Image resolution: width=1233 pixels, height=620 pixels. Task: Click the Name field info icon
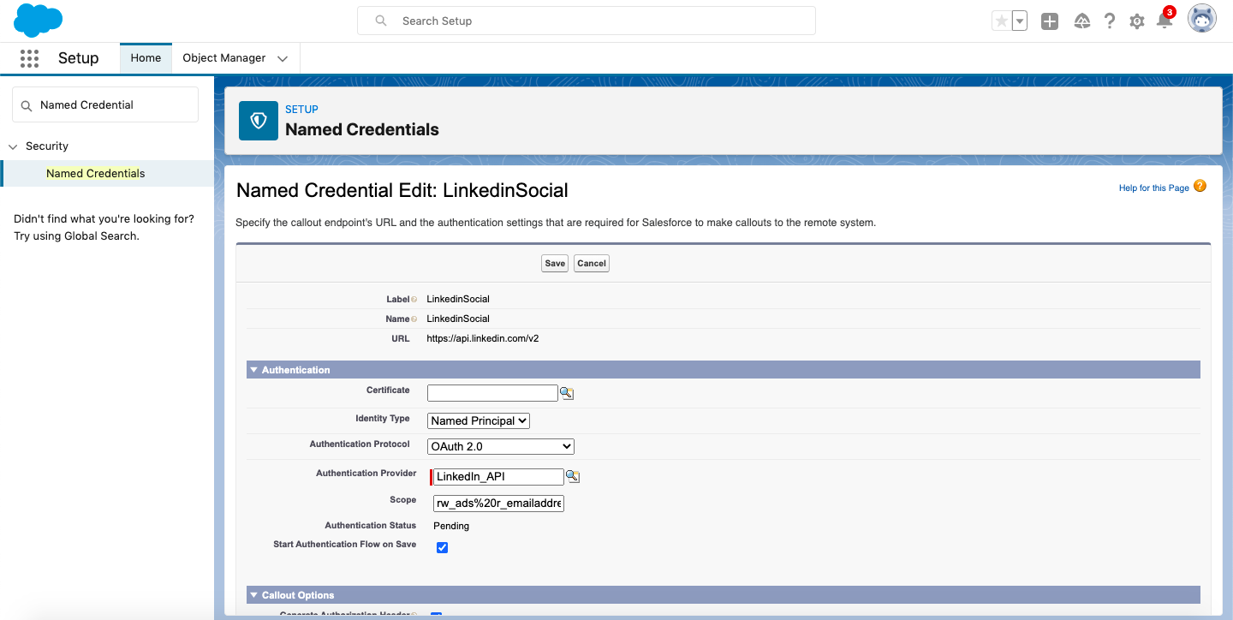[414, 319]
